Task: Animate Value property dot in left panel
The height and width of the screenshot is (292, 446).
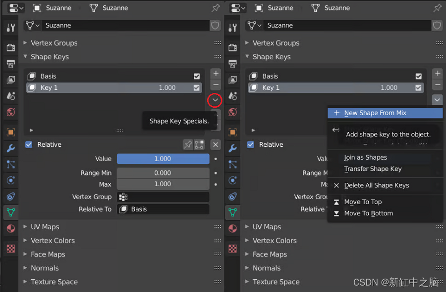Action: [216, 159]
